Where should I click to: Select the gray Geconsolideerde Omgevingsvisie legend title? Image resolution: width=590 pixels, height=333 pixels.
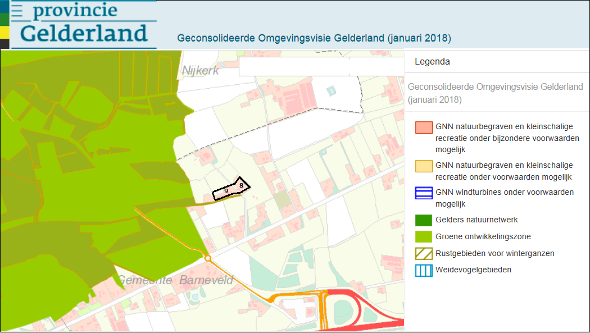[x=495, y=93]
